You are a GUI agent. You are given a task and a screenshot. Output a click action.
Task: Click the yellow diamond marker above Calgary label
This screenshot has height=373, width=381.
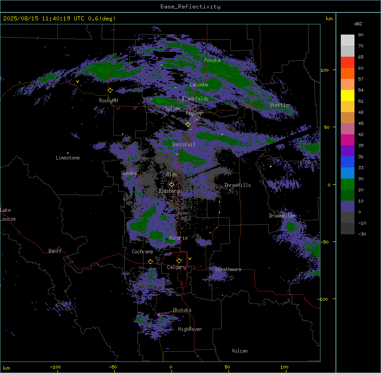(x=179, y=261)
